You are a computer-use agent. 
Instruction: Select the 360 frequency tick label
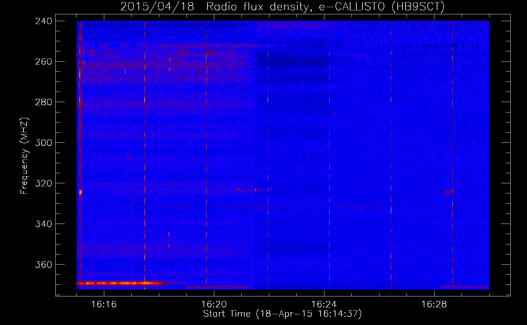44,265
